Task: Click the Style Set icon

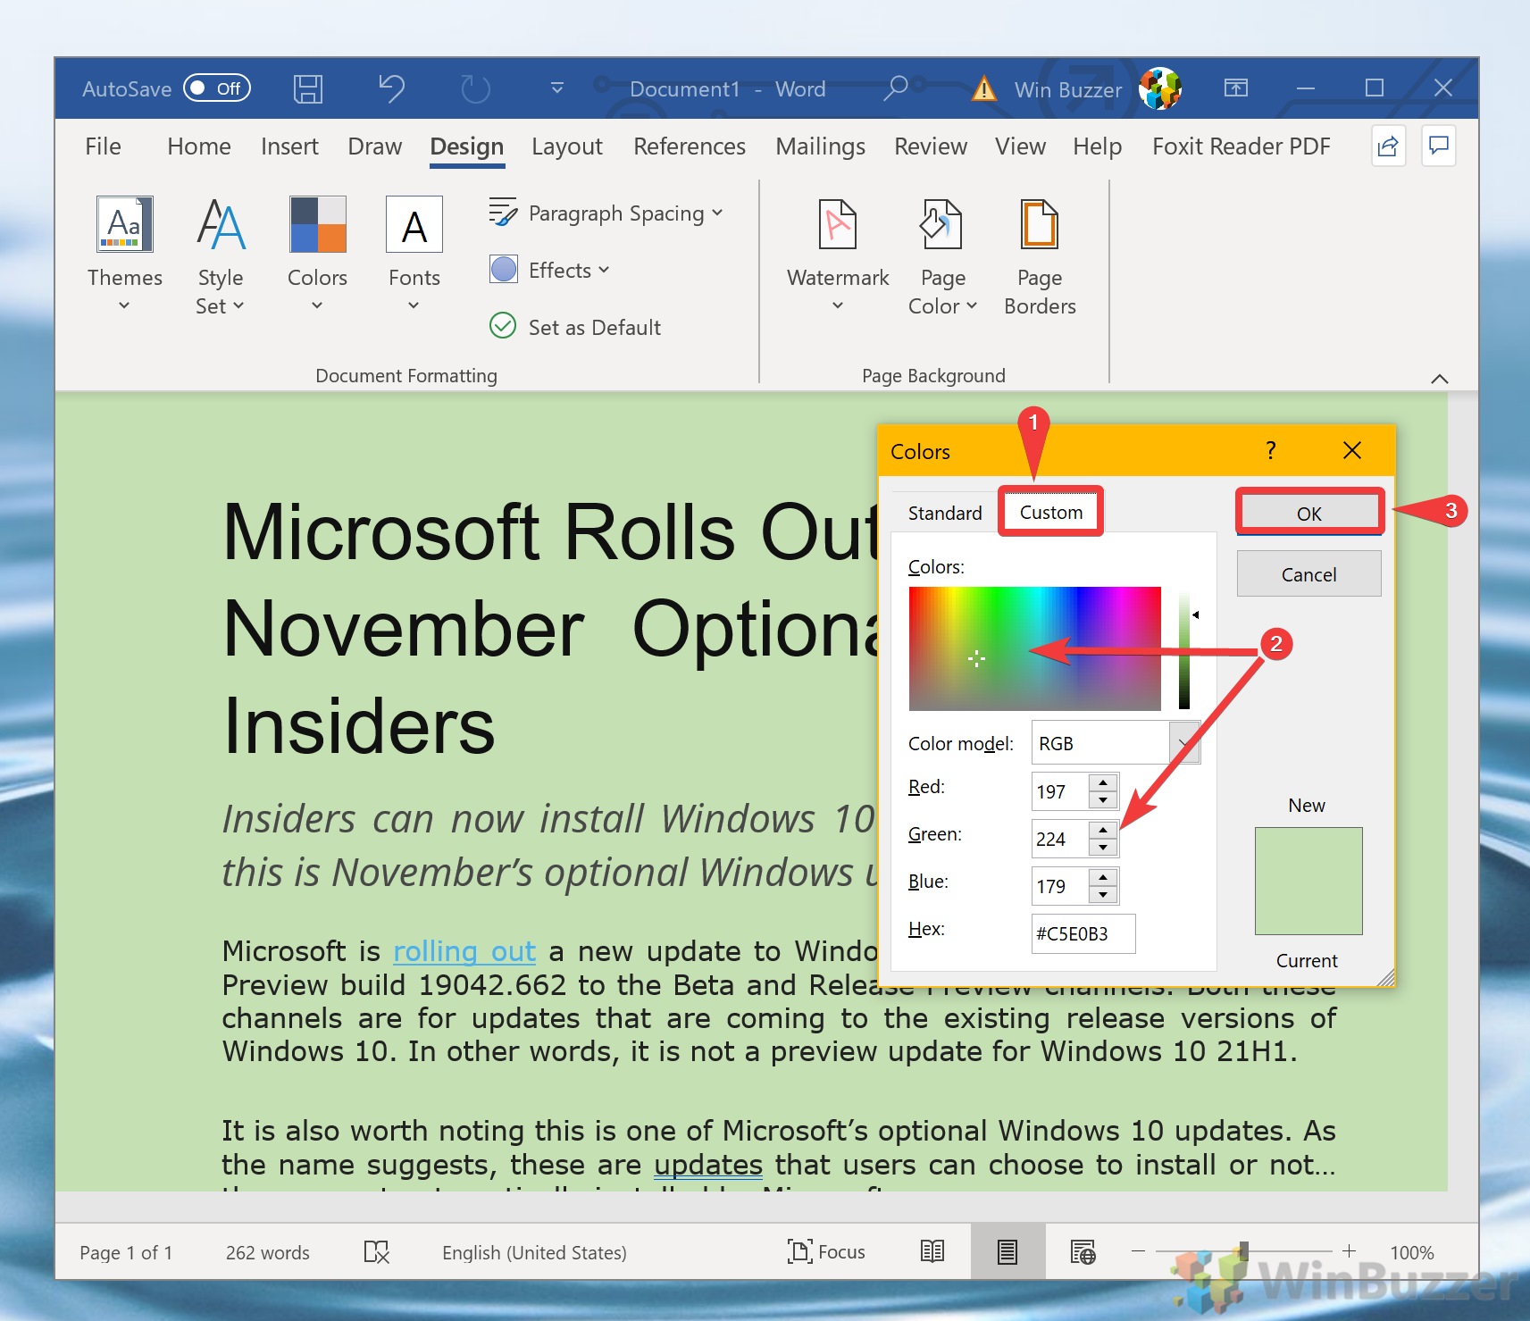Action: pyautogui.click(x=221, y=224)
